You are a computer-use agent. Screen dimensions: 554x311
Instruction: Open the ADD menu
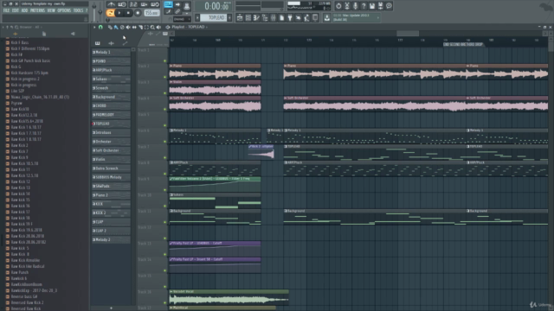coord(24,10)
